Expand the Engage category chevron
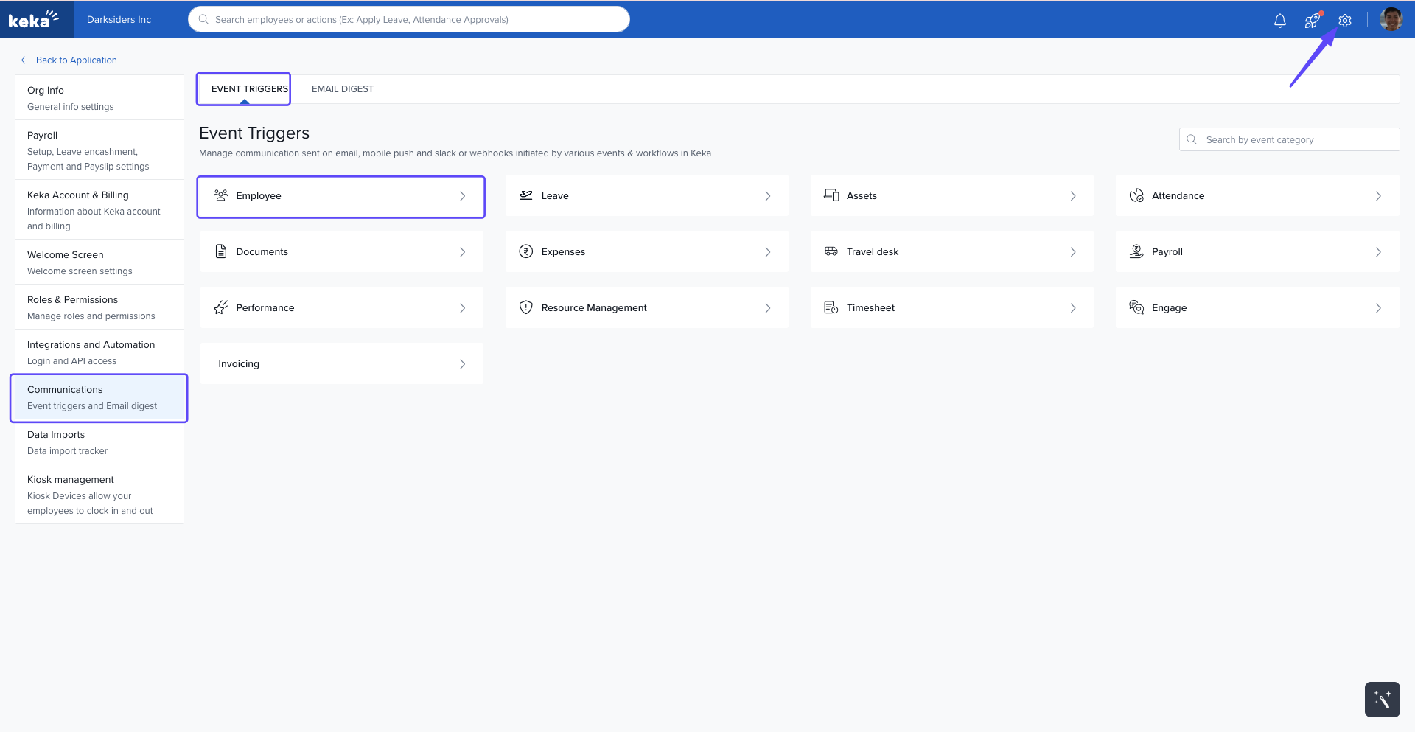Viewport: 1415px width, 732px height. pos(1377,308)
